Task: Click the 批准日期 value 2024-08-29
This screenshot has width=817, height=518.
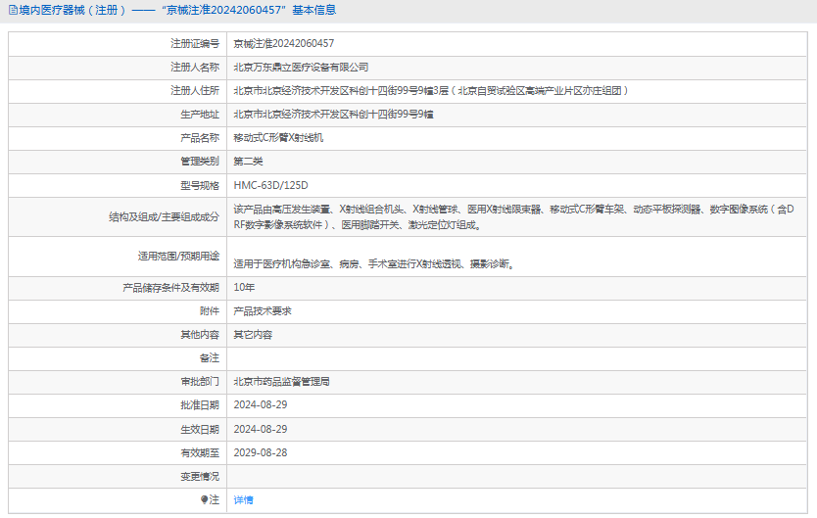Action: (x=260, y=405)
